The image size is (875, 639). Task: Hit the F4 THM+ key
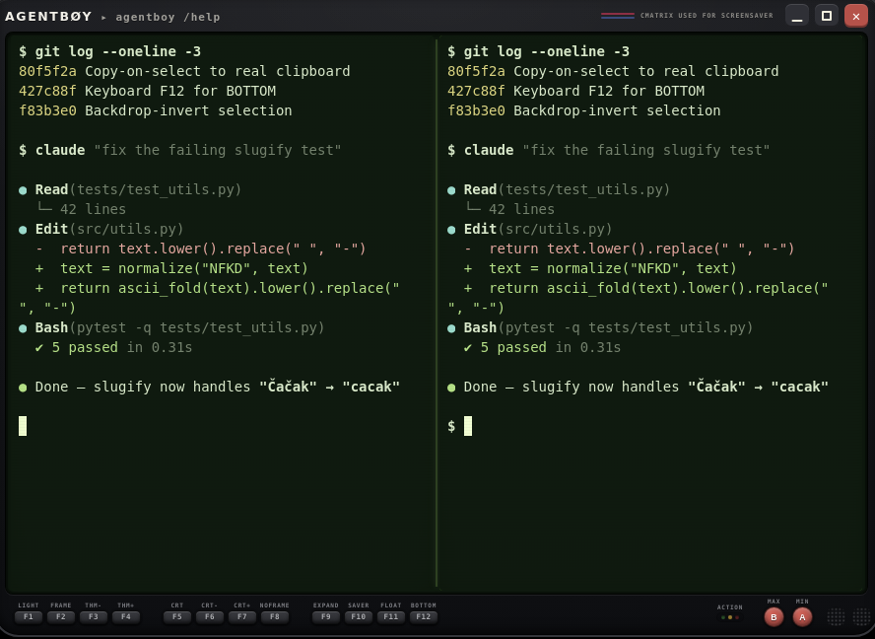[125, 616]
